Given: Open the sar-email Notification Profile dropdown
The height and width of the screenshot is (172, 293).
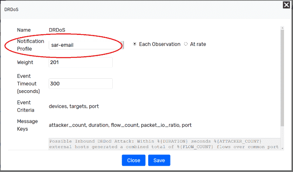Looking at the screenshot, I should click(x=86, y=45).
